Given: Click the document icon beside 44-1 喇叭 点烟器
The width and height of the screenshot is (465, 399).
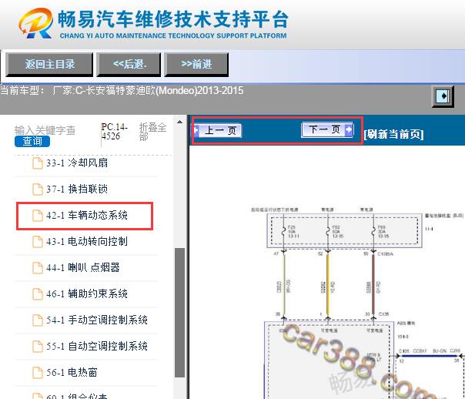Looking at the screenshot, I should tap(38, 267).
